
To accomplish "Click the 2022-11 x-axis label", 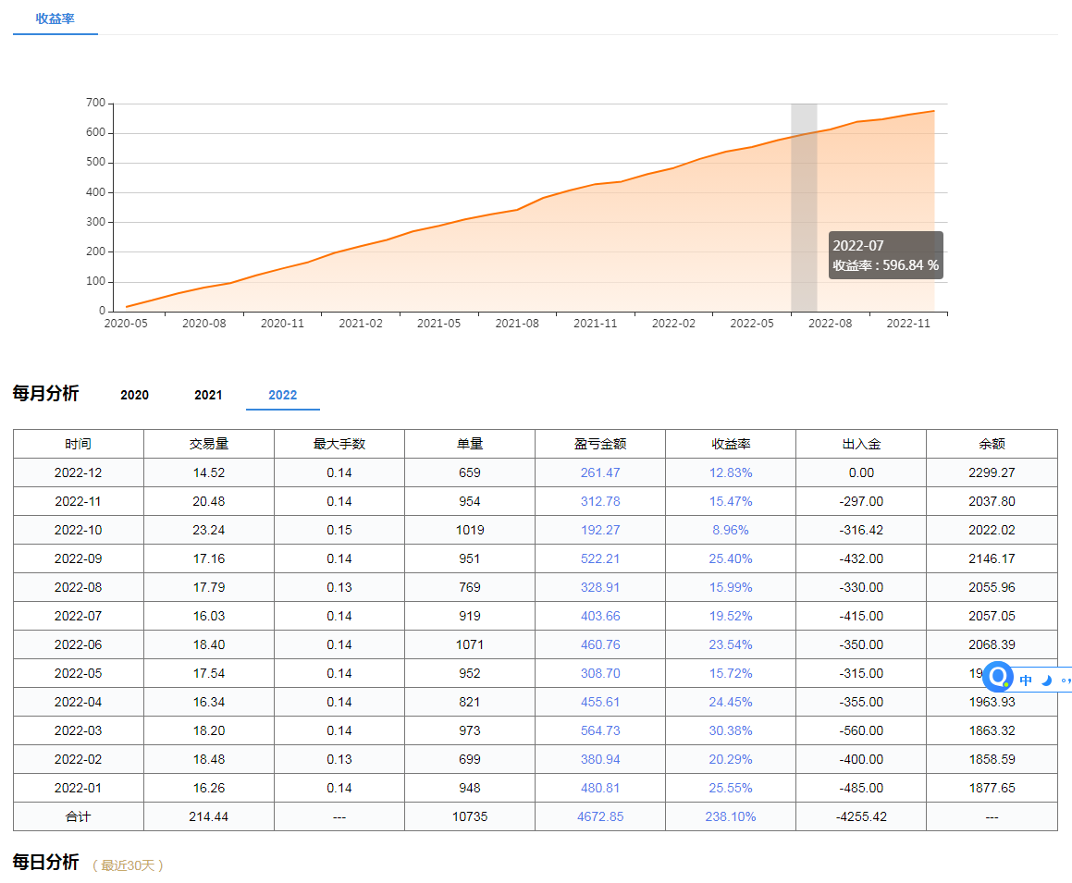I will coord(908,324).
